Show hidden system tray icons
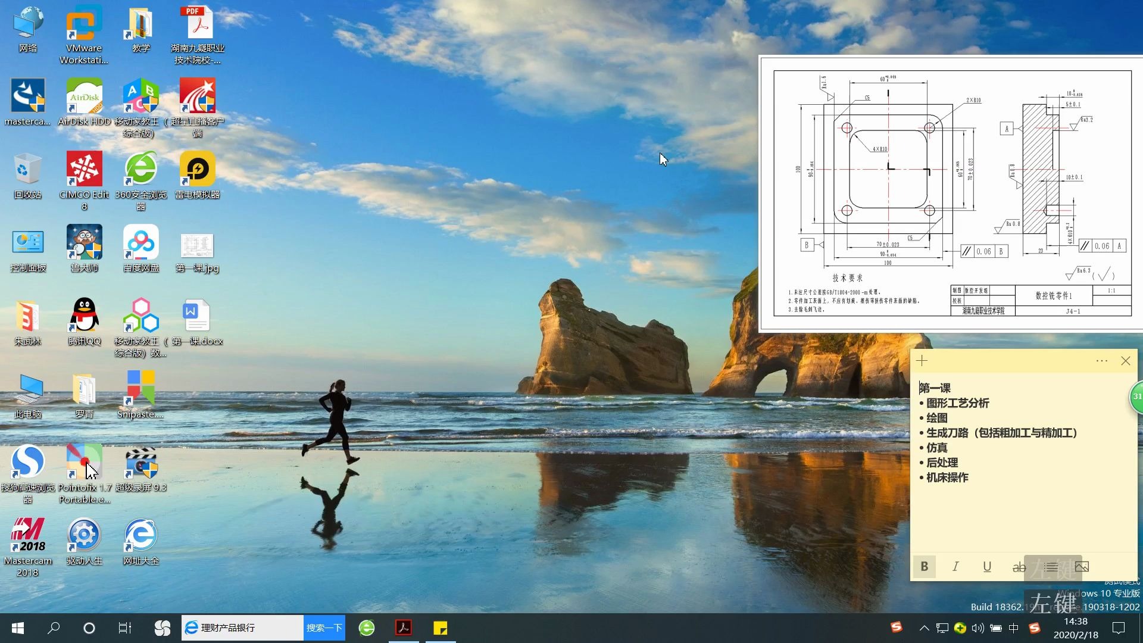 [924, 628]
